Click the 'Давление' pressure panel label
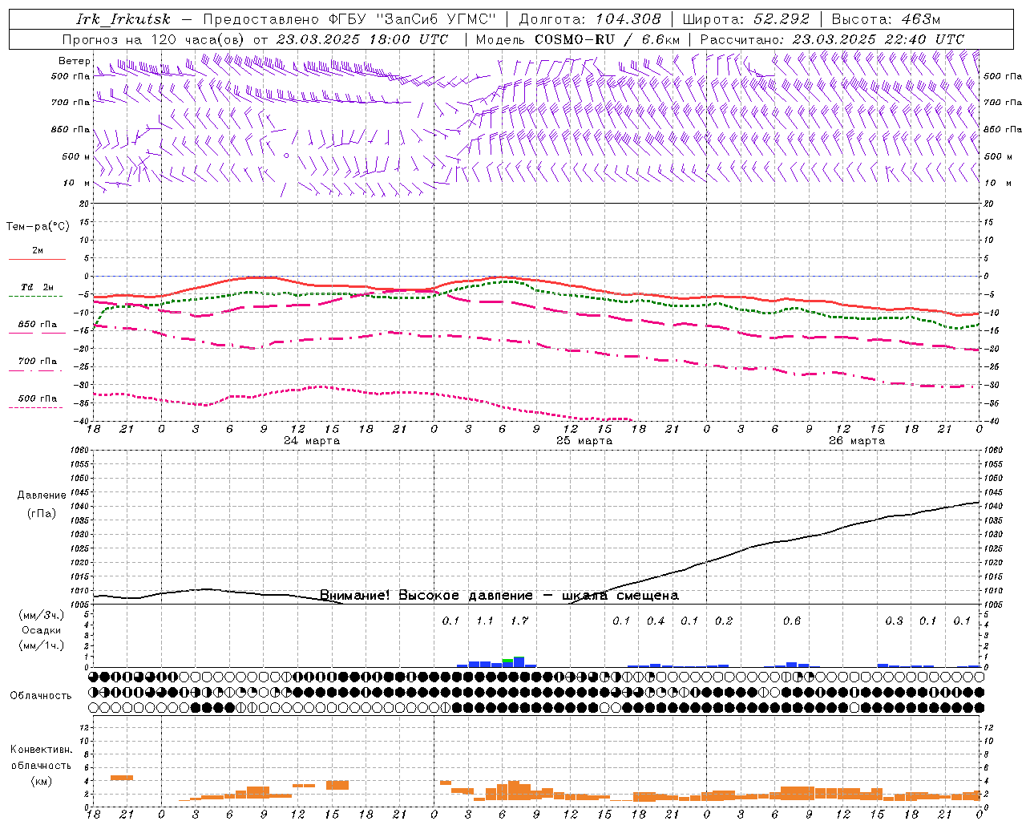This screenshot has height=821, width=1026. 42,495
